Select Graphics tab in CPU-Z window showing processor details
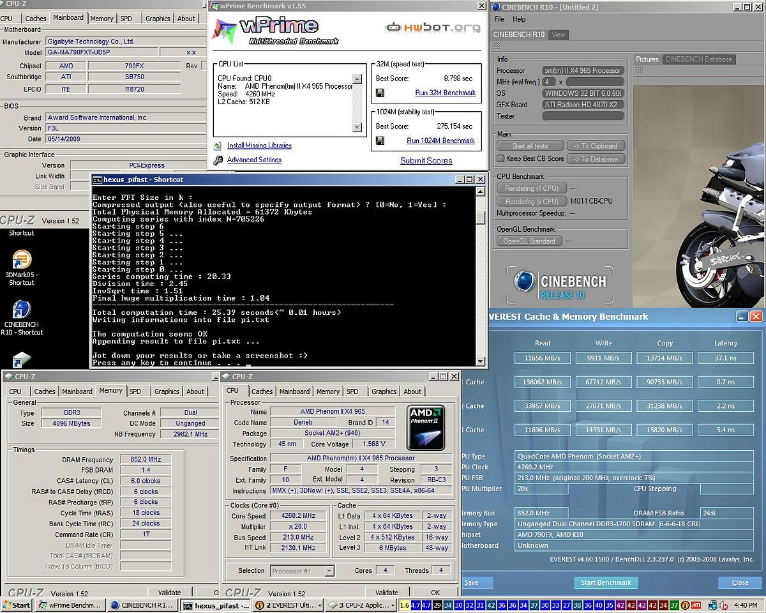 384,391
